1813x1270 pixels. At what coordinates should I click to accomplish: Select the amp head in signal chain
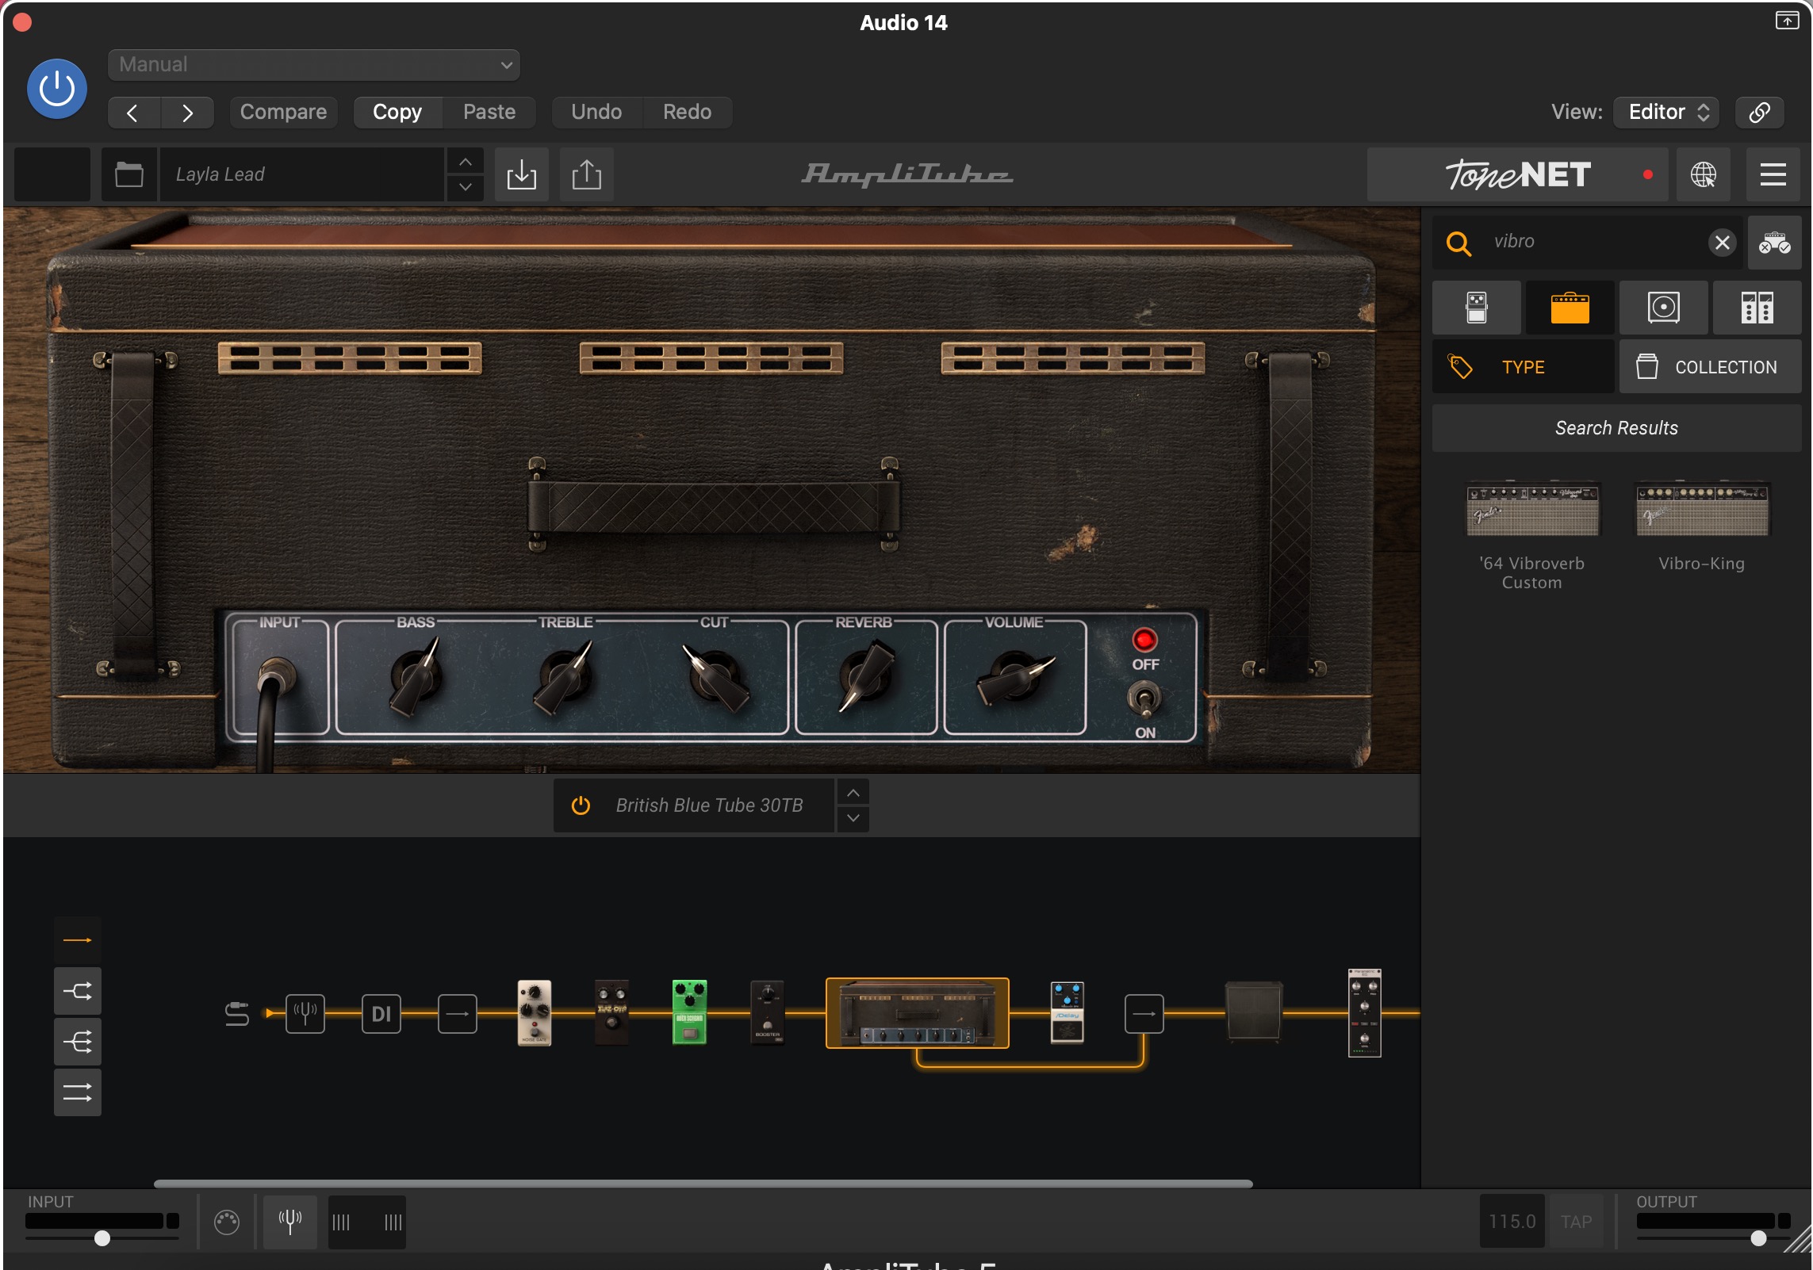pos(918,1013)
